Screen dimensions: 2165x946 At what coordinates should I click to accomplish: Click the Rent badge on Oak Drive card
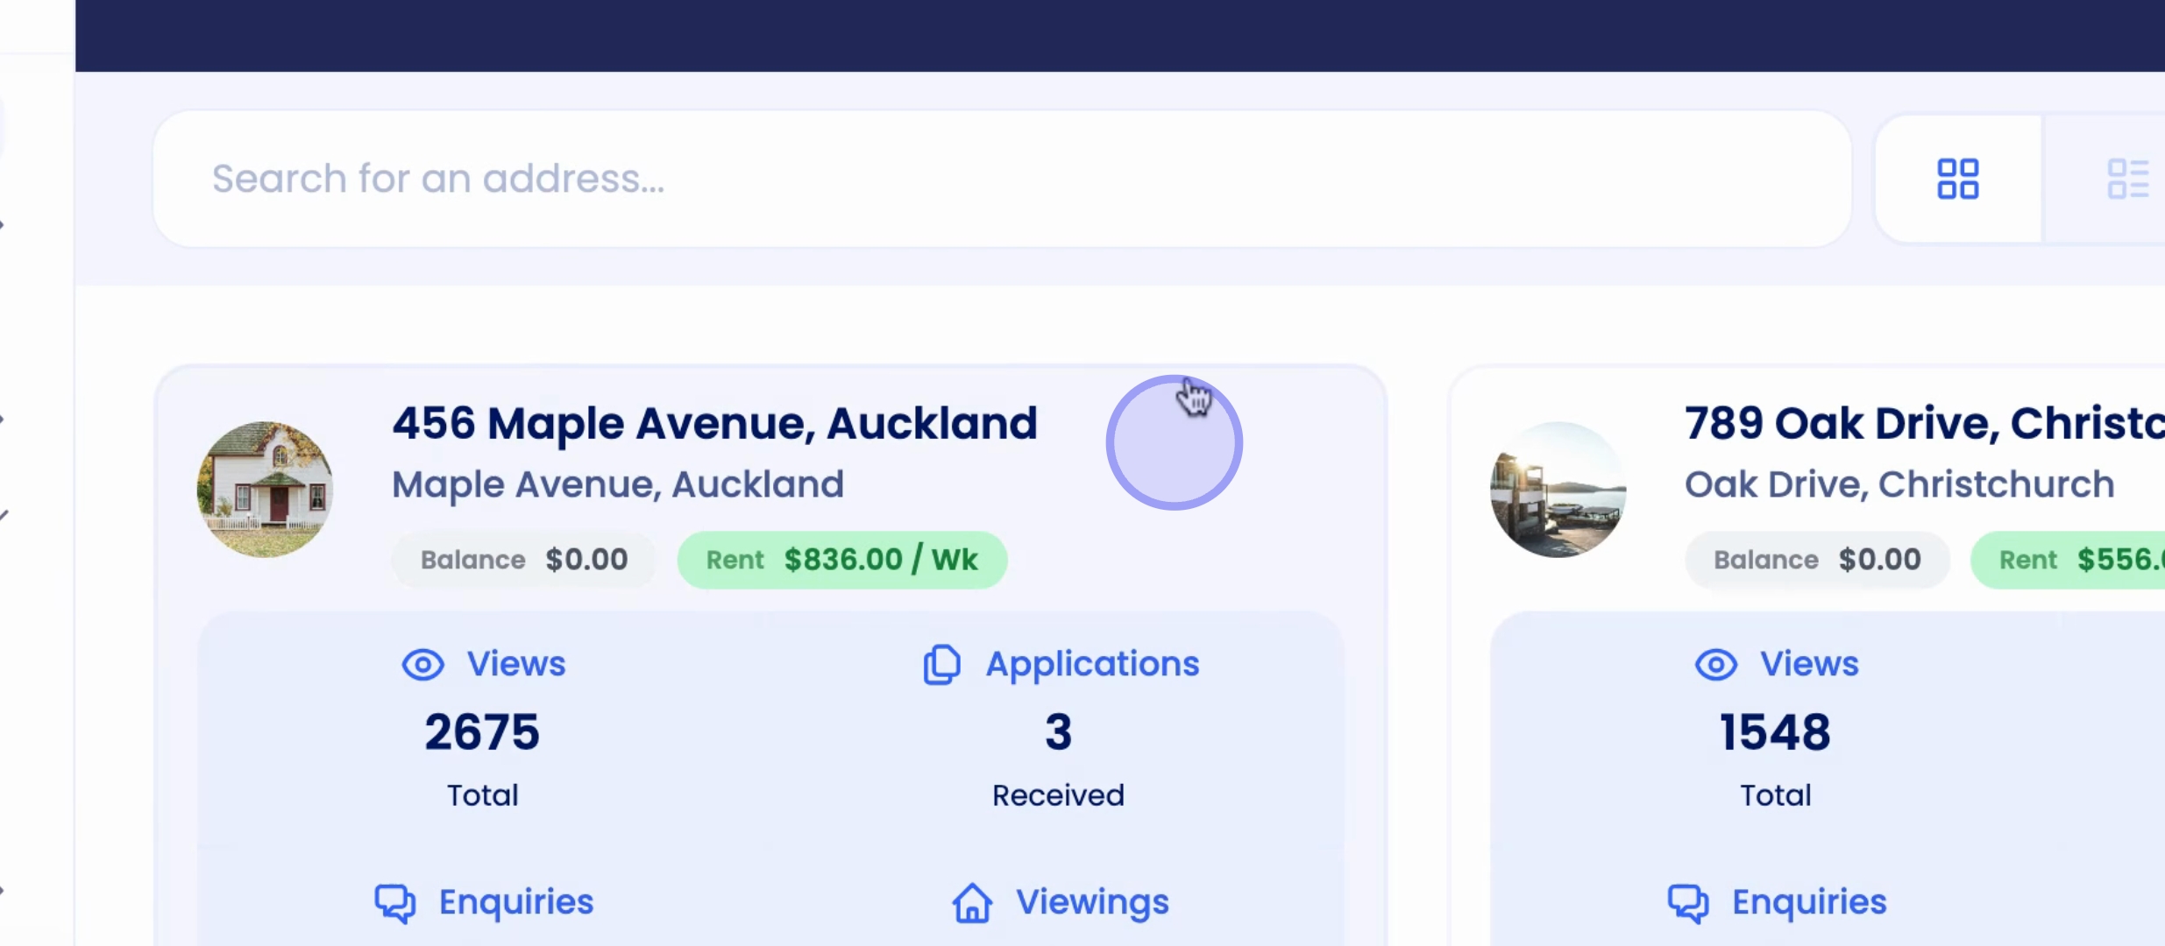coord(2069,560)
